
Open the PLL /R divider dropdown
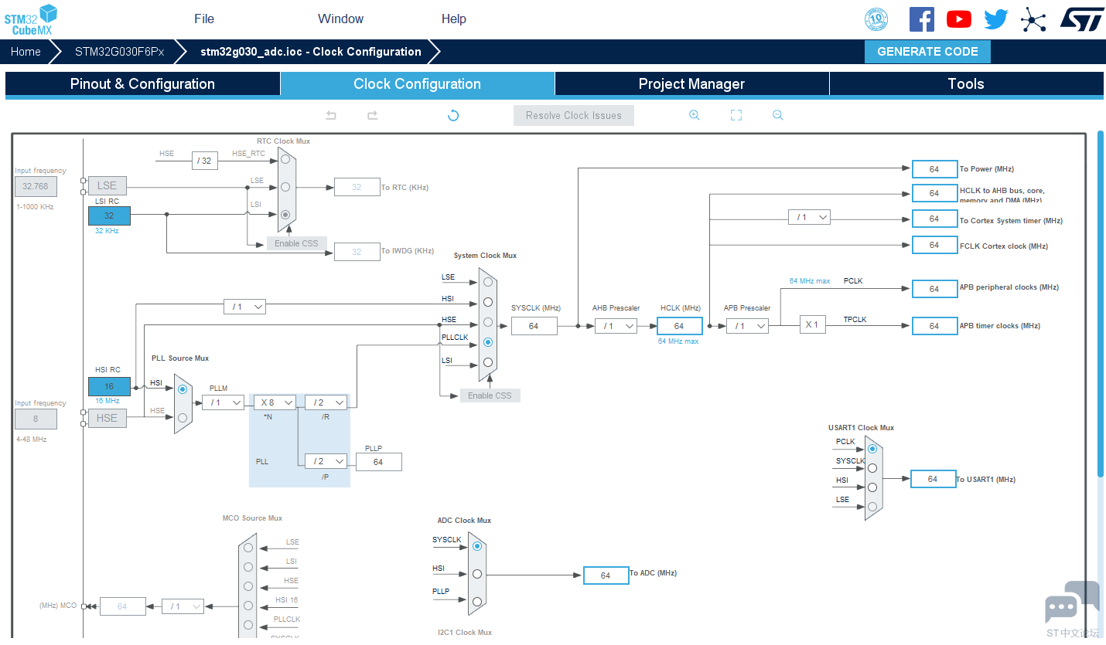click(x=326, y=402)
